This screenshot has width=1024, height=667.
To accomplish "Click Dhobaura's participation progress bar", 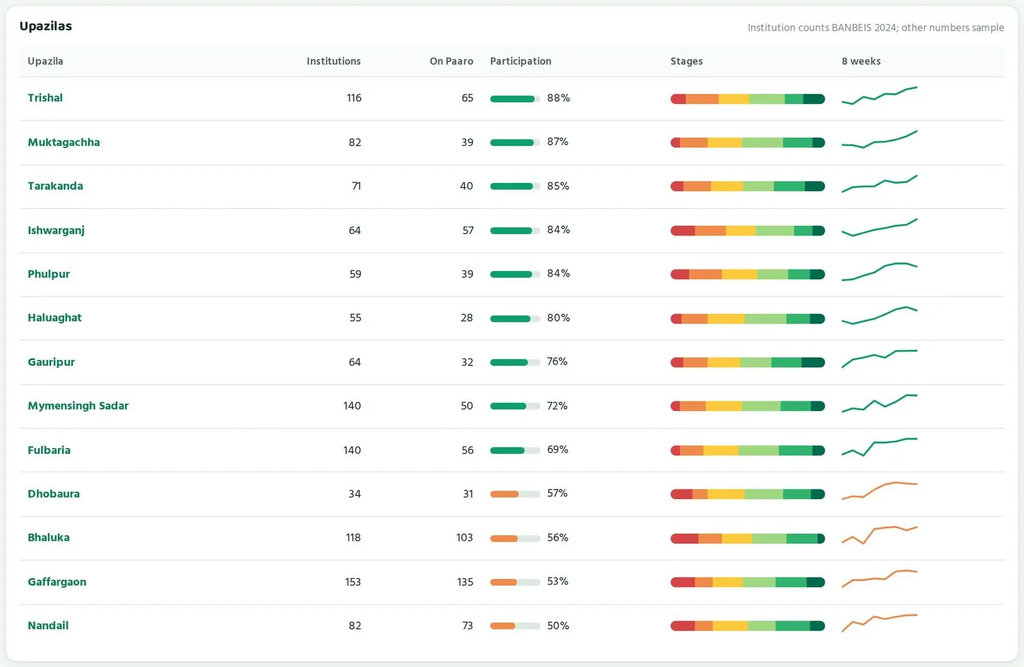I will click(x=515, y=494).
